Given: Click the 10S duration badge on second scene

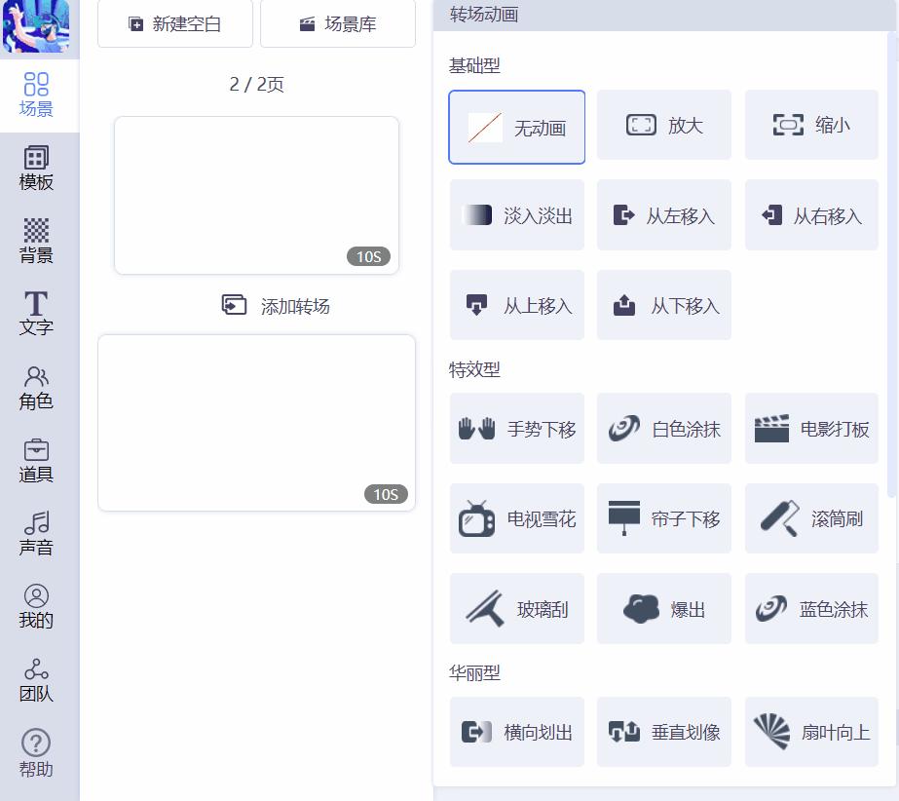Looking at the screenshot, I should click(386, 494).
